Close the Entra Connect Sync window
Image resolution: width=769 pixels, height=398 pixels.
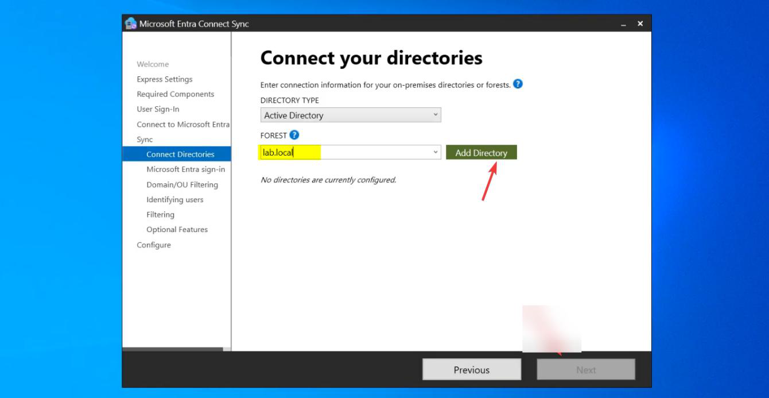tap(640, 24)
